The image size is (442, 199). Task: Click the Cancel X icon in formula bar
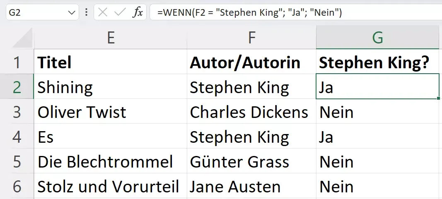pos(103,12)
